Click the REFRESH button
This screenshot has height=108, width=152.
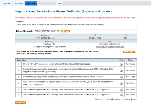click(x=21, y=102)
